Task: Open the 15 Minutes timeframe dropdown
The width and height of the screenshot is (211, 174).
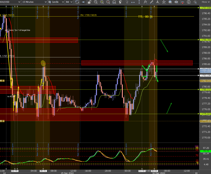Action: coord(34,2)
